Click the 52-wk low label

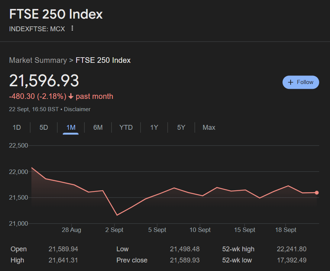(x=237, y=260)
